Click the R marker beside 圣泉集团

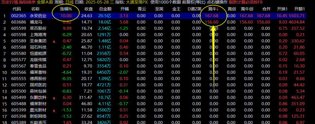coord(54,42)
